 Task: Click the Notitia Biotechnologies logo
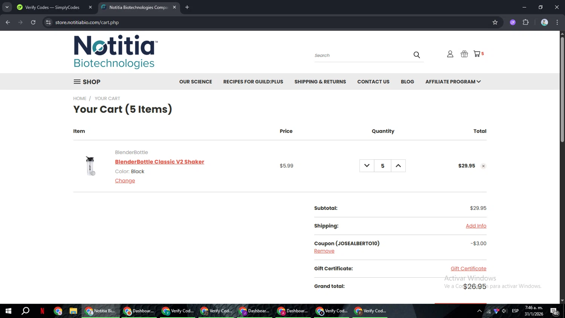click(116, 52)
